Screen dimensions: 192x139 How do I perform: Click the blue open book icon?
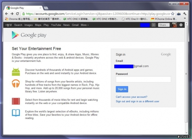16,113
